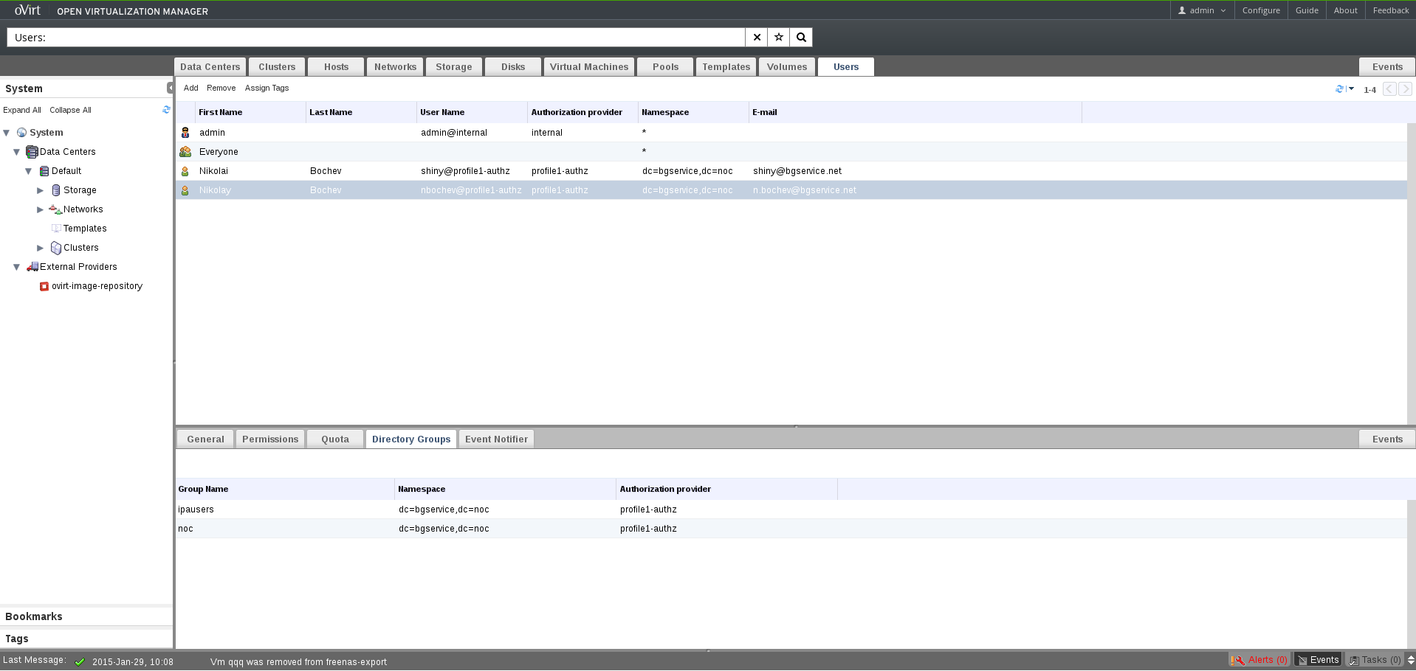Click the ovirt-image-repository provider icon

[44, 286]
